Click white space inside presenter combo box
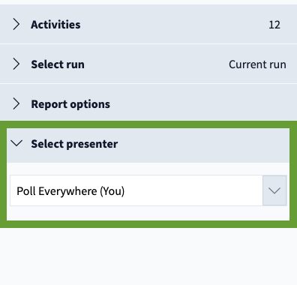The width and height of the screenshot is (297, 285). coord(193,190)
